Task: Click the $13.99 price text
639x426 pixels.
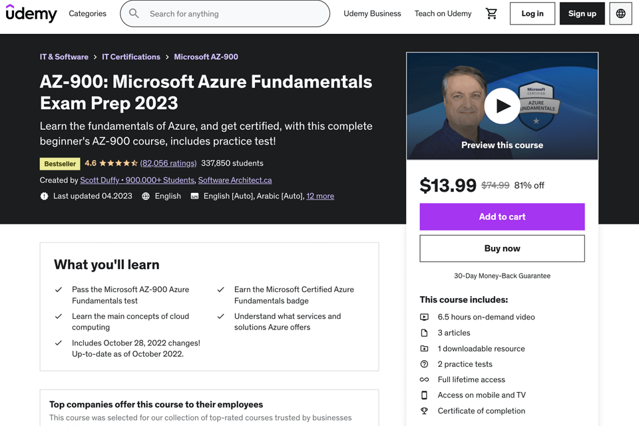Action: pyautogui.click(x=448, y=186)
